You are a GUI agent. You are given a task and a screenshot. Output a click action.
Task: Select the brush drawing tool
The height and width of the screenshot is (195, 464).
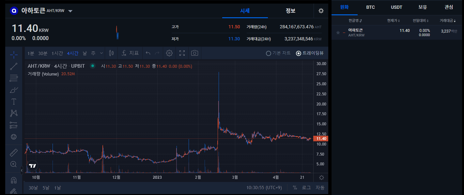pyautogui.click(x=14, y=90)
